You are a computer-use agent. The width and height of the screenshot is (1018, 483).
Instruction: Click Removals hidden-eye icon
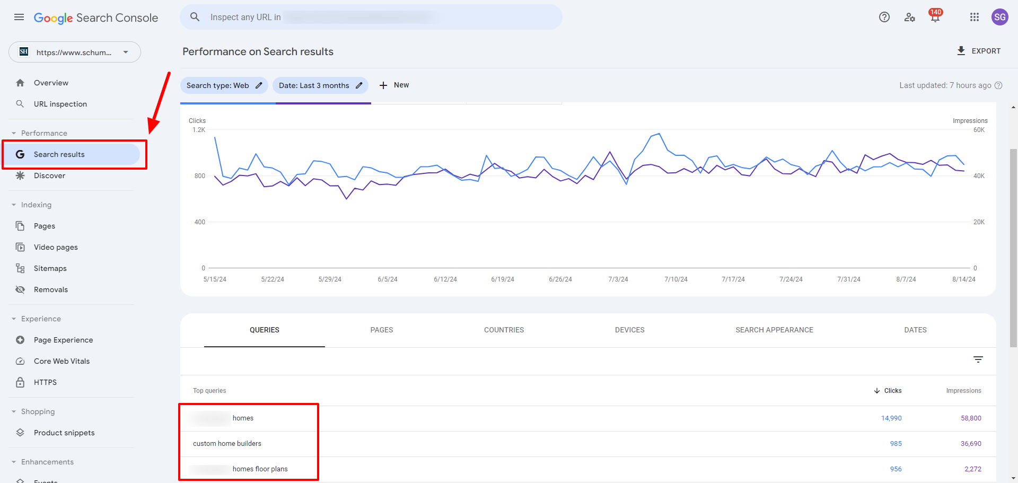[20, 289]
